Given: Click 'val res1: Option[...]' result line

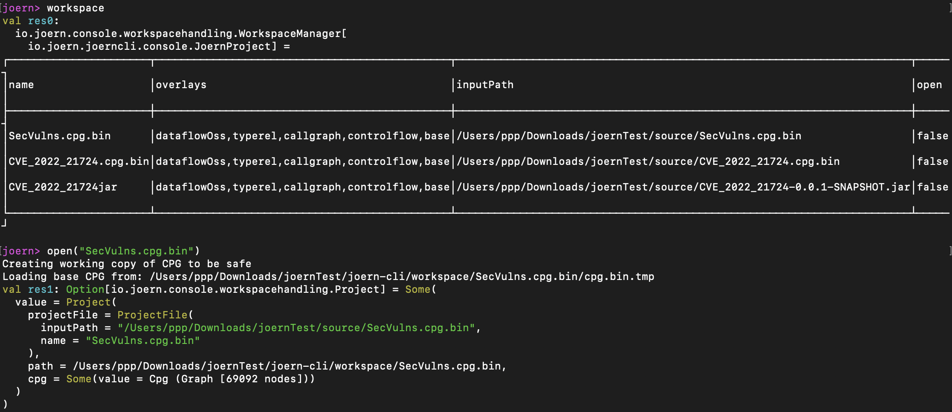Looking at the screenshot, I should 219,290.
